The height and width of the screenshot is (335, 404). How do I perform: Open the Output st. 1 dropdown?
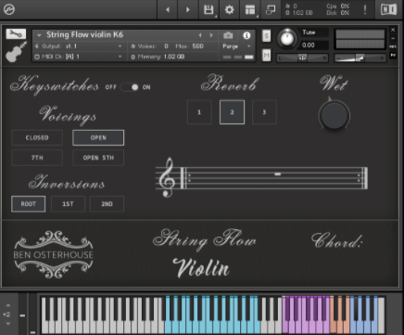tap(79, 46)
